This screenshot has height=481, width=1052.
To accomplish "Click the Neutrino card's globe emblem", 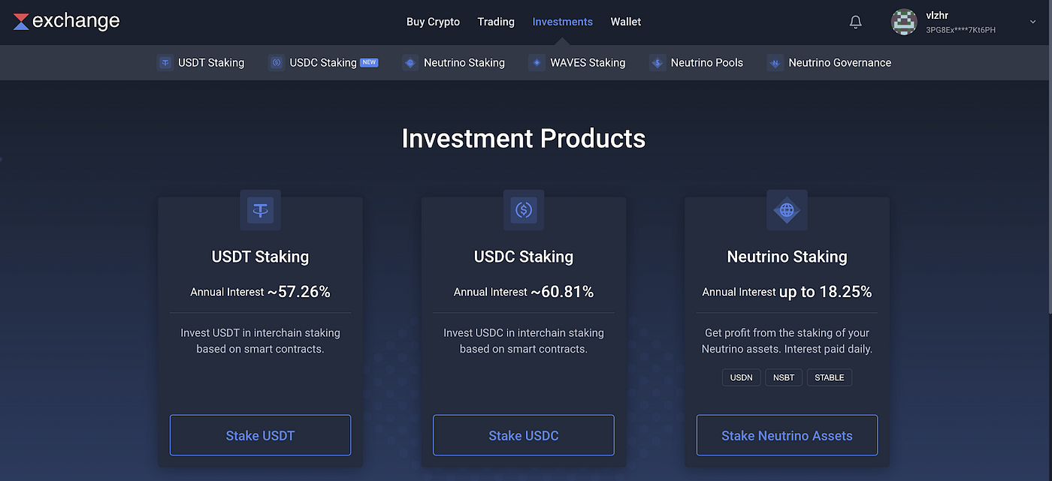I will click(x=786, y=210).
